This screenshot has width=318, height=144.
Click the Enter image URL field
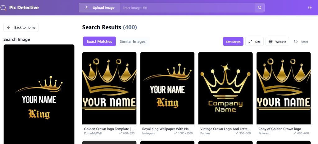(187, 8)
